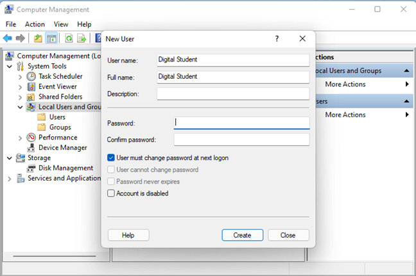Image resolution: width=416 pixels, height=276 pixels.
Task: Click the Event Viewer icon
Action: click(x=31, y=86)
